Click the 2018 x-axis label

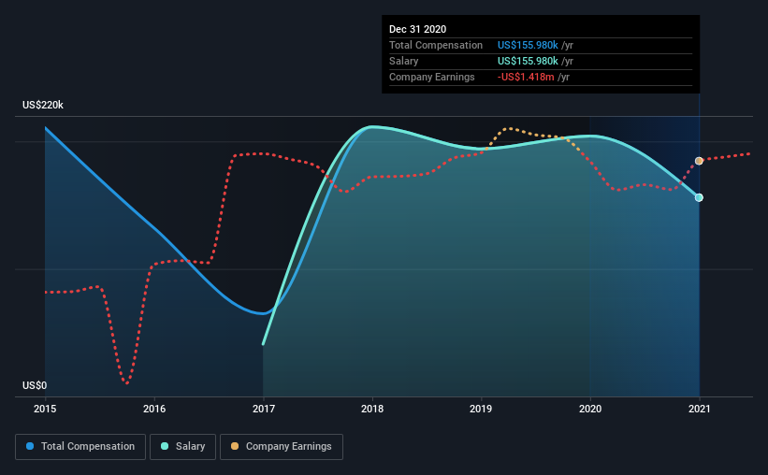(372, 409)
